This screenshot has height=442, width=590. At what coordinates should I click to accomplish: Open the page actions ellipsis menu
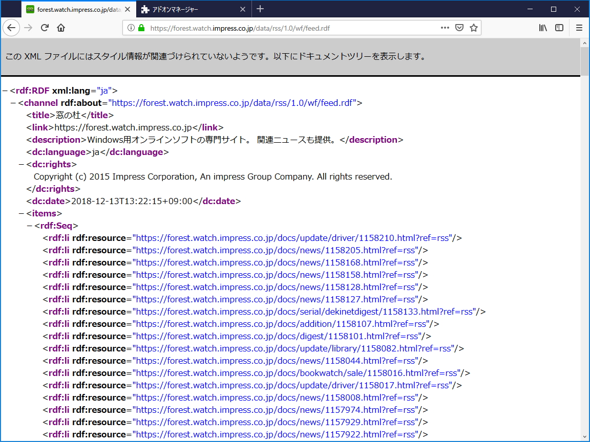445,29
